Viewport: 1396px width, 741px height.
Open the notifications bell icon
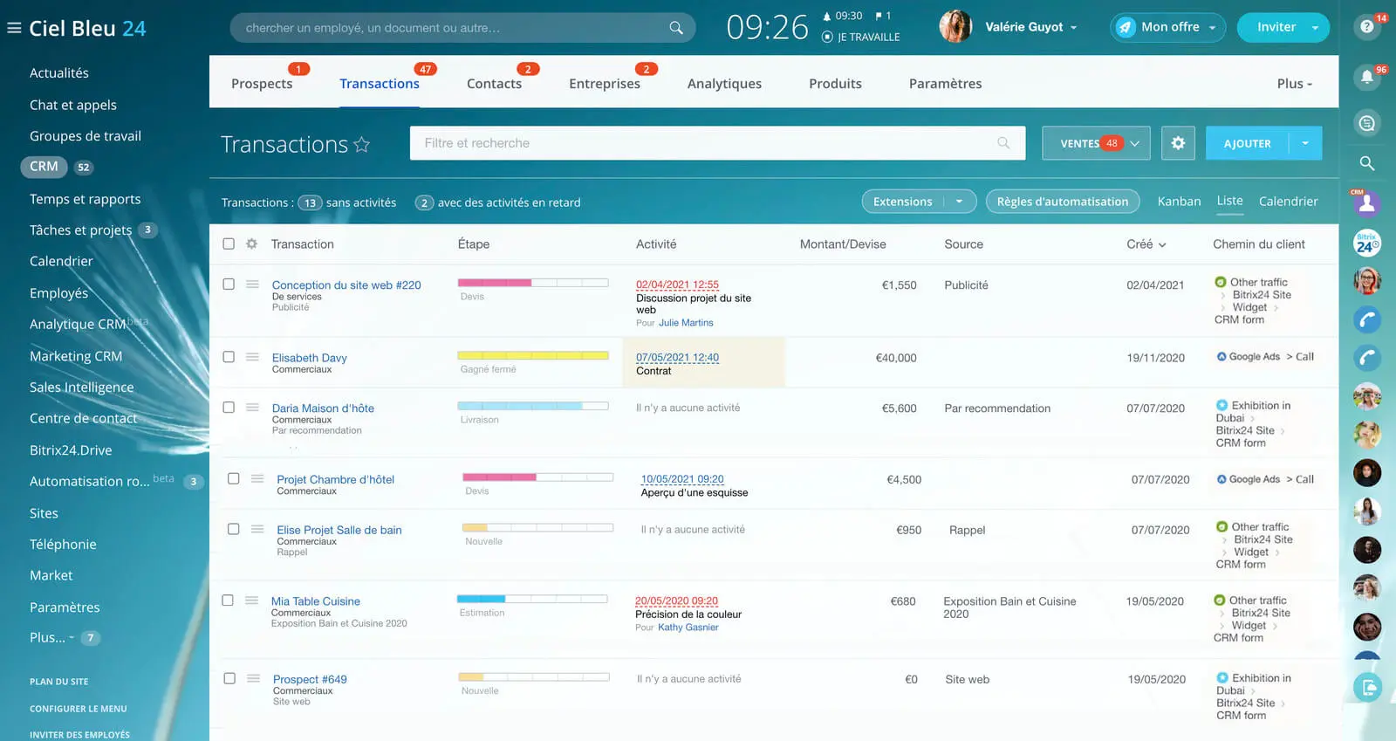(1366, 77)
